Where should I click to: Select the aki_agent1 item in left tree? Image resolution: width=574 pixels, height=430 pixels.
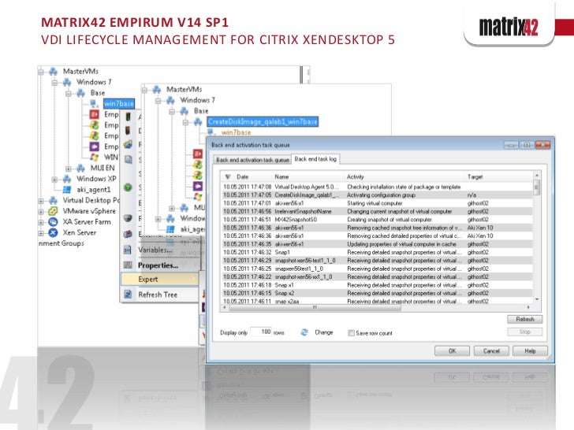pyautogui.click(x=93, y=189)
